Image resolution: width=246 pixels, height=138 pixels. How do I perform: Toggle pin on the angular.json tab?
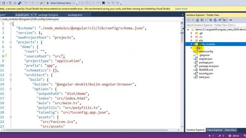[x=32, y=15]
